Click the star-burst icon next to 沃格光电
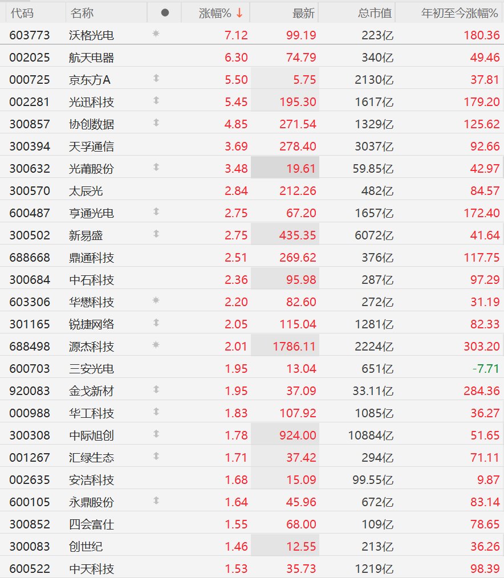This screenshot has width=504, height=578. (x=156, y=34)
